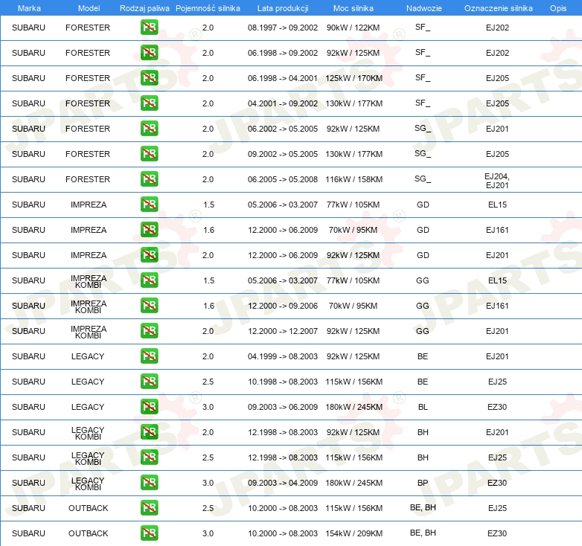This screenshot has height=546, width=582.
Task: Click the Pojemność silnika column header
Action: click(x=208, y=8)
